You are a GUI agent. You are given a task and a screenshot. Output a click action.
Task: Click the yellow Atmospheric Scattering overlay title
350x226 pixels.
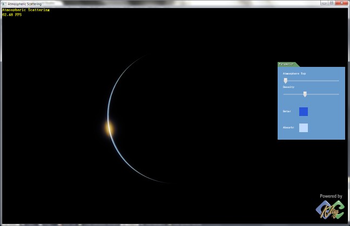pyautogui.click(x=25, y=10)
